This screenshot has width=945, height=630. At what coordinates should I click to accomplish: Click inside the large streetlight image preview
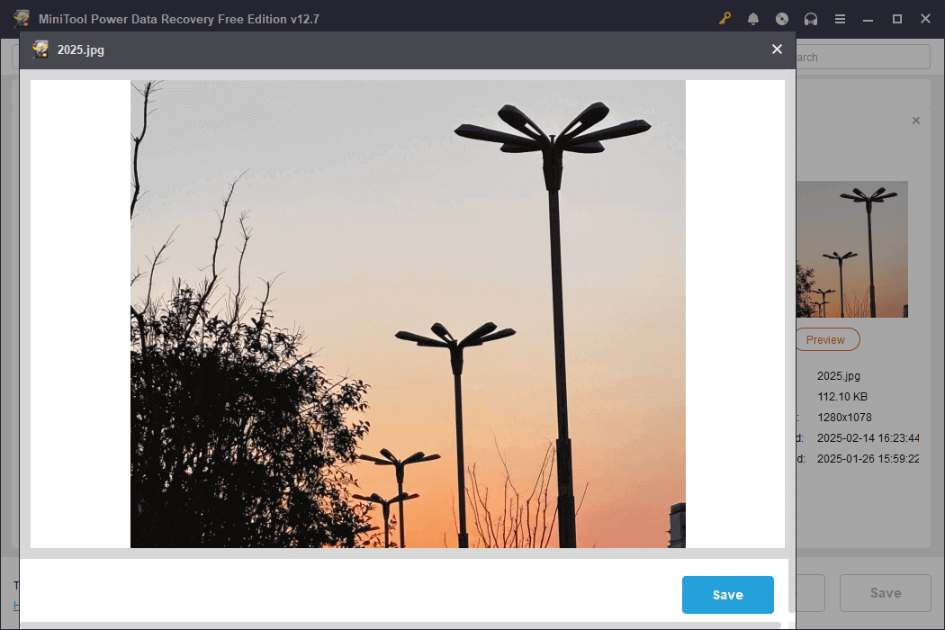pos(408,315)
